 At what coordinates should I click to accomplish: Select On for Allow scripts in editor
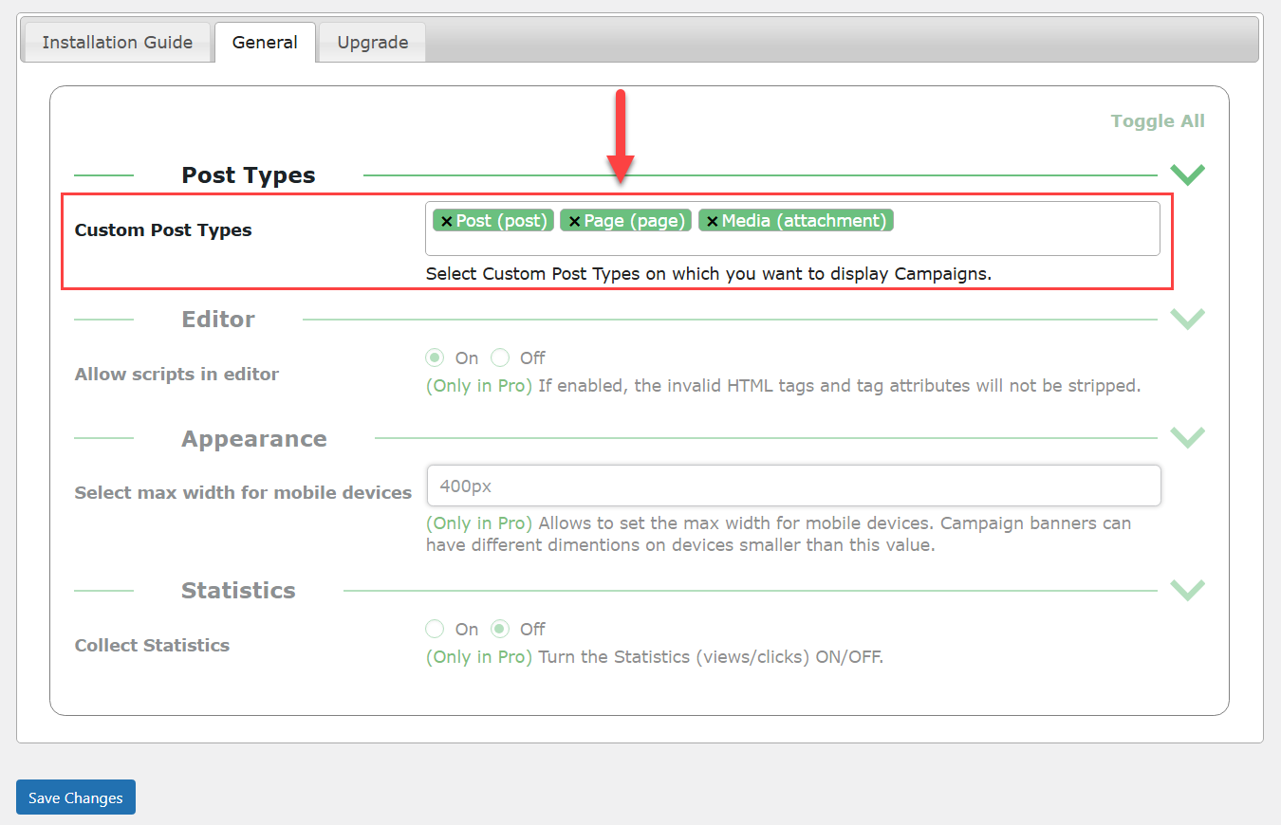[435, 357]
